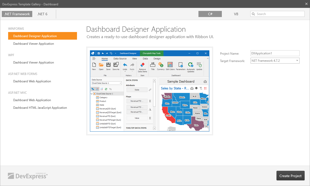The width and height of the screenshot is (310, 186).
Task: Click the dashboard designer preview image
Action: click(x=150, y=91)
